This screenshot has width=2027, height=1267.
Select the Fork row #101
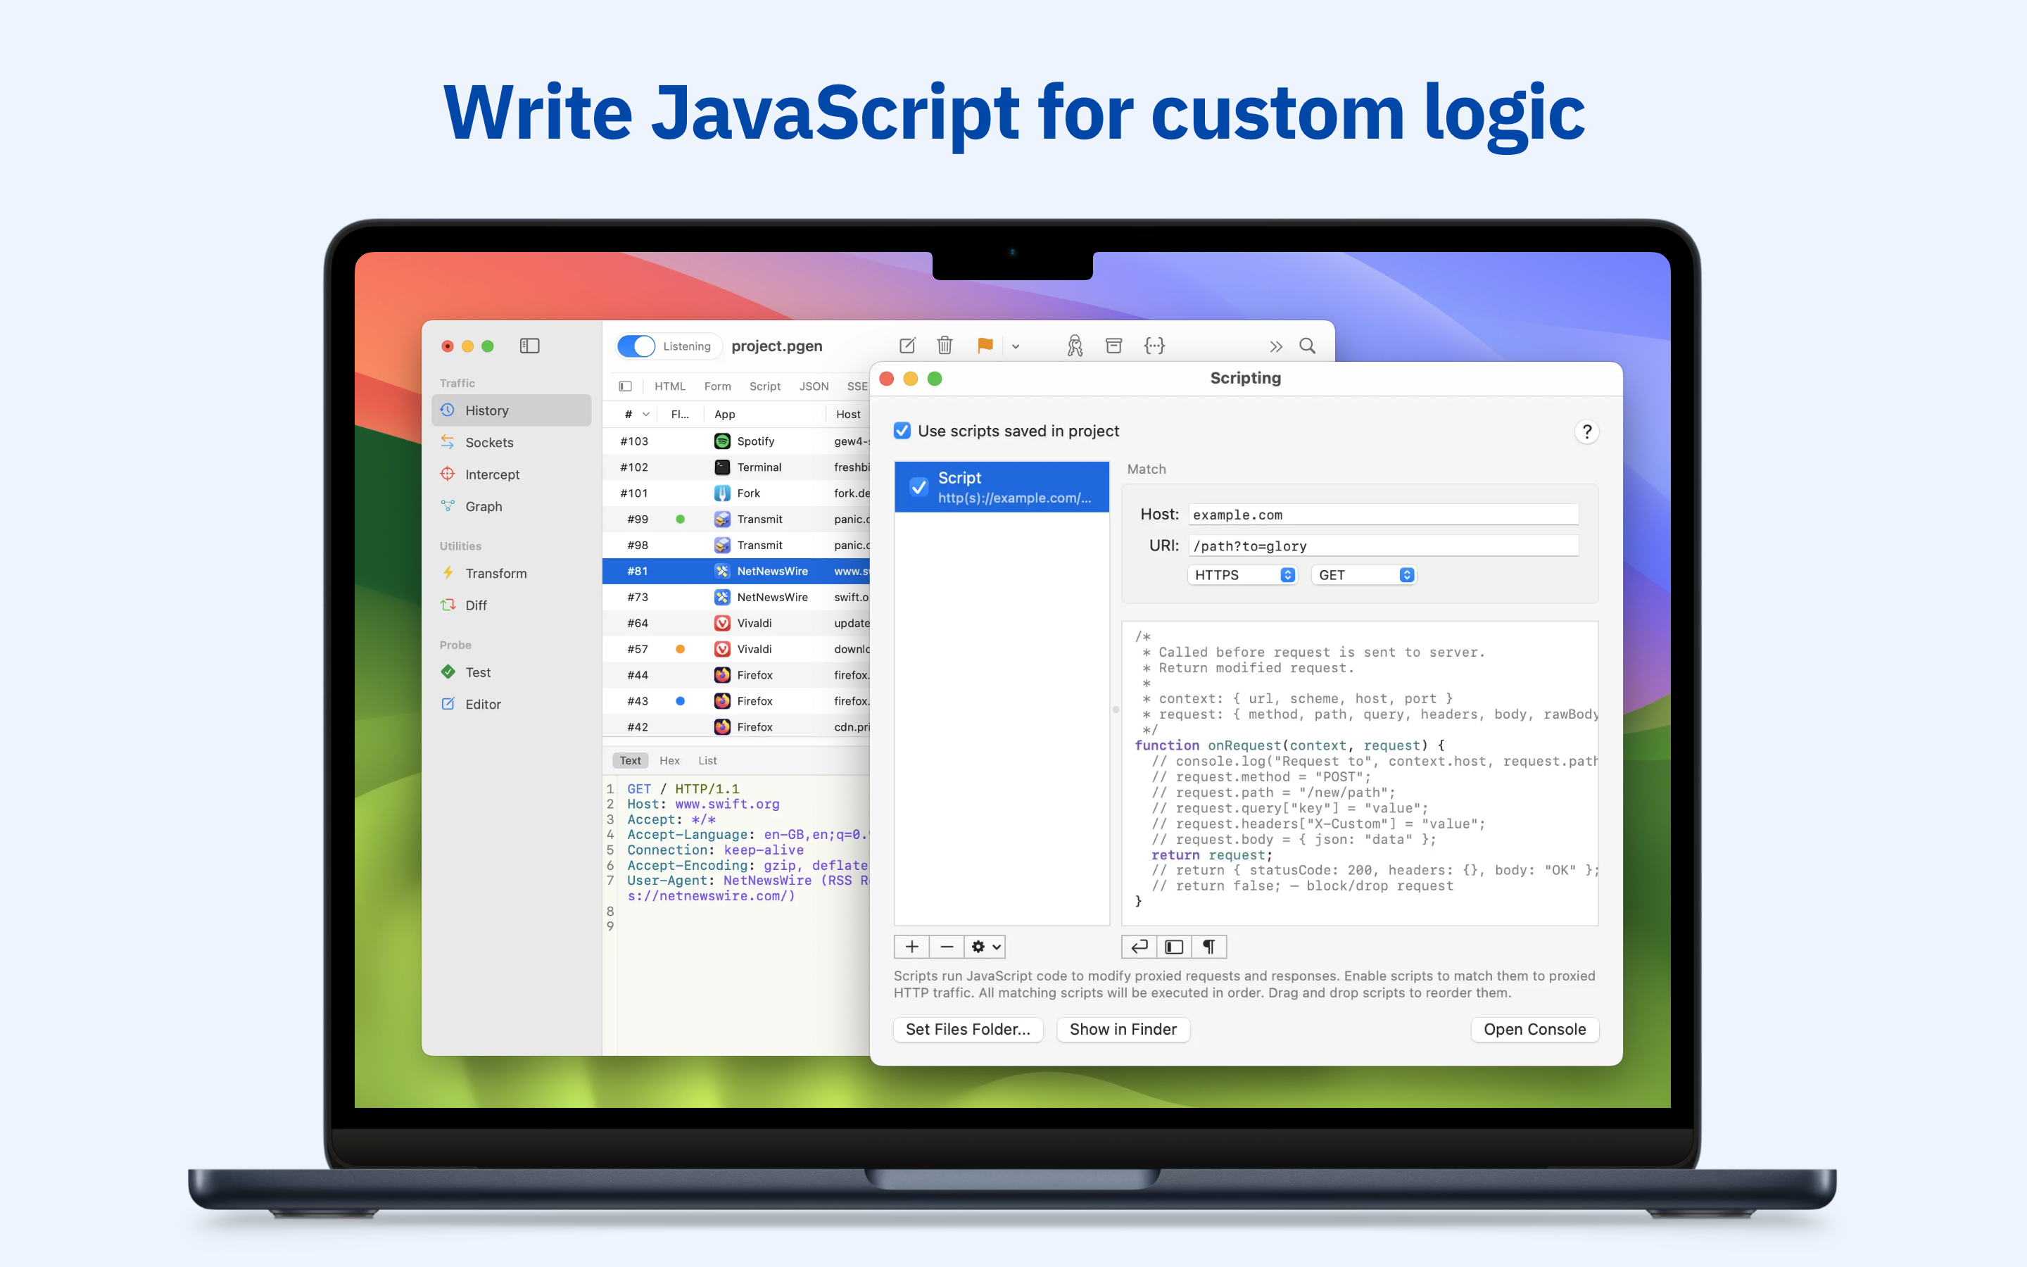coord(736,493)
